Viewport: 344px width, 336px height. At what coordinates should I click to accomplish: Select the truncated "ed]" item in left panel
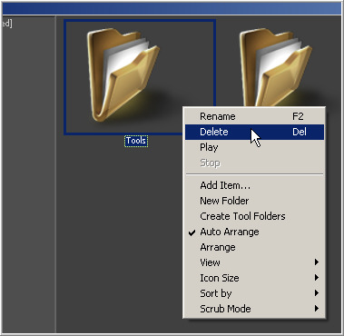[6, 24]
